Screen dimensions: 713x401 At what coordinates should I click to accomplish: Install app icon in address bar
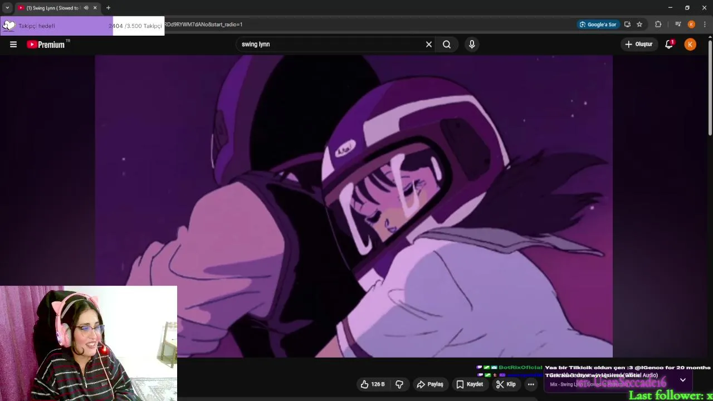click(627, 25)
